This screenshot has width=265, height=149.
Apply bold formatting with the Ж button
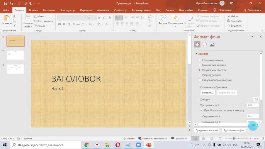point(59,24)
